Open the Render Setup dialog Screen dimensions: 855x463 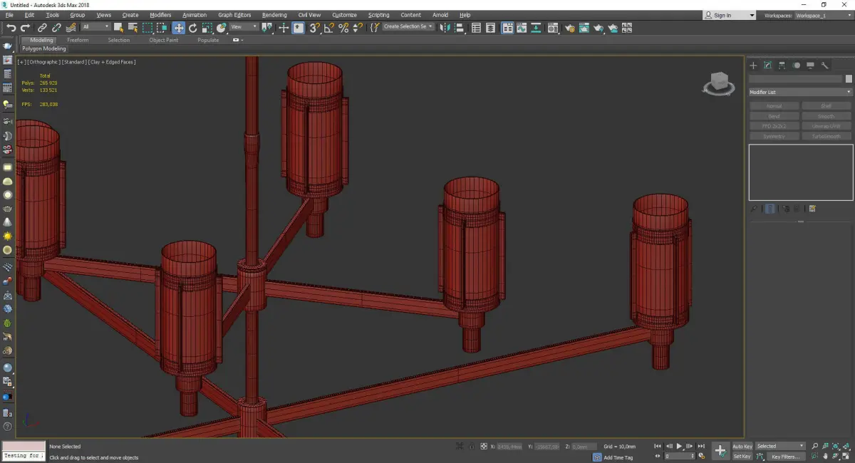(x=569, y=28)
